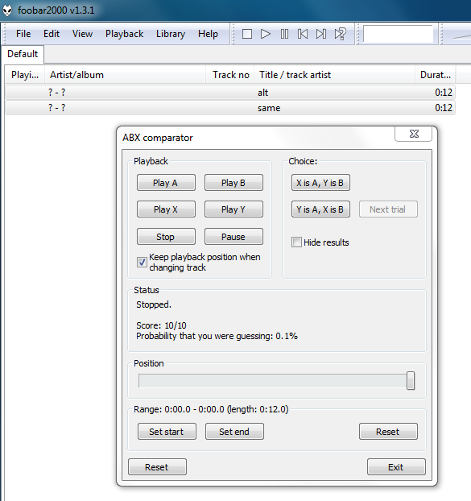Click the bottom-left Reset button
Image resolution: width=471 pixels, height=501 pixels.
pos(158,467)
